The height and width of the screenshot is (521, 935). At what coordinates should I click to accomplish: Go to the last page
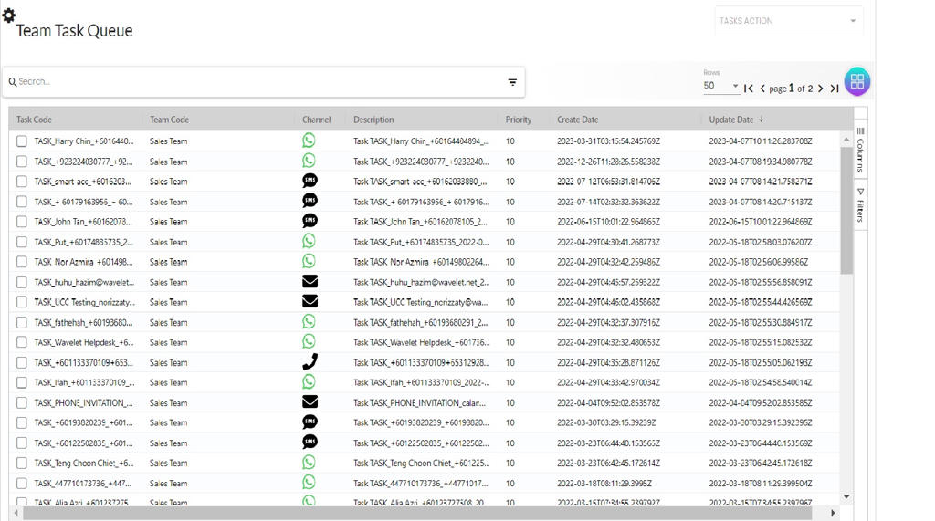834,89
